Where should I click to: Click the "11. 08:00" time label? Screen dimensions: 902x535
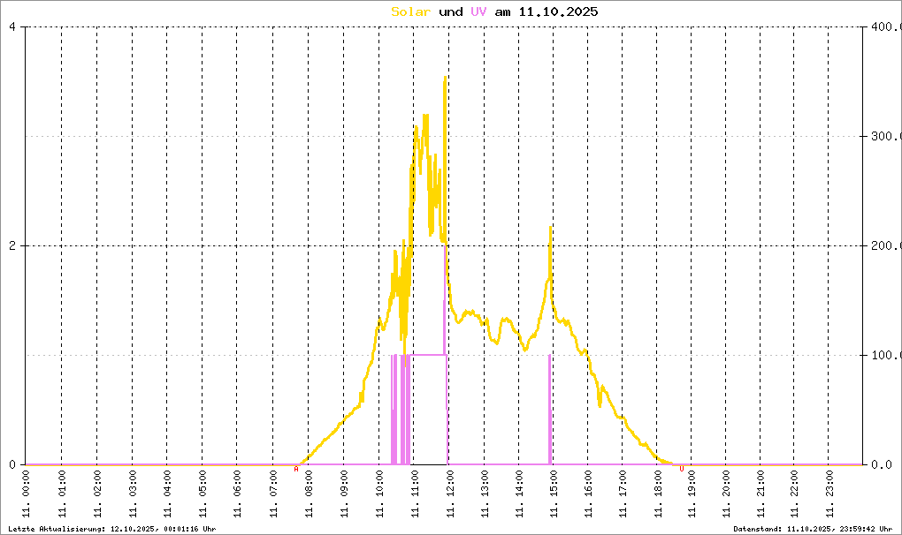pyautogui.click(x=309, y=494)
